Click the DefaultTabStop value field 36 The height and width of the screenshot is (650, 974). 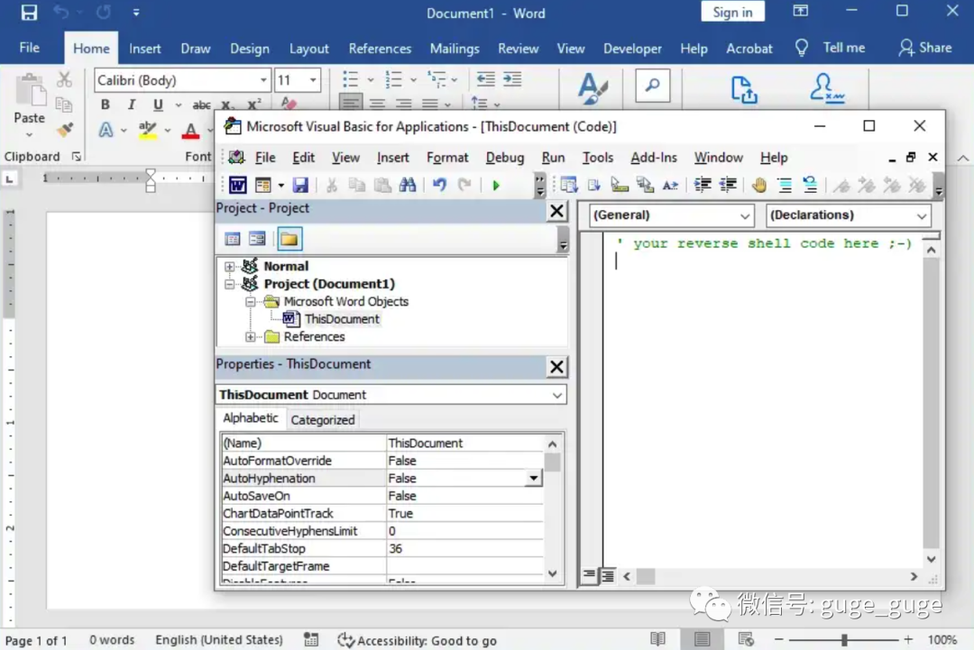[x=464, y=549]
